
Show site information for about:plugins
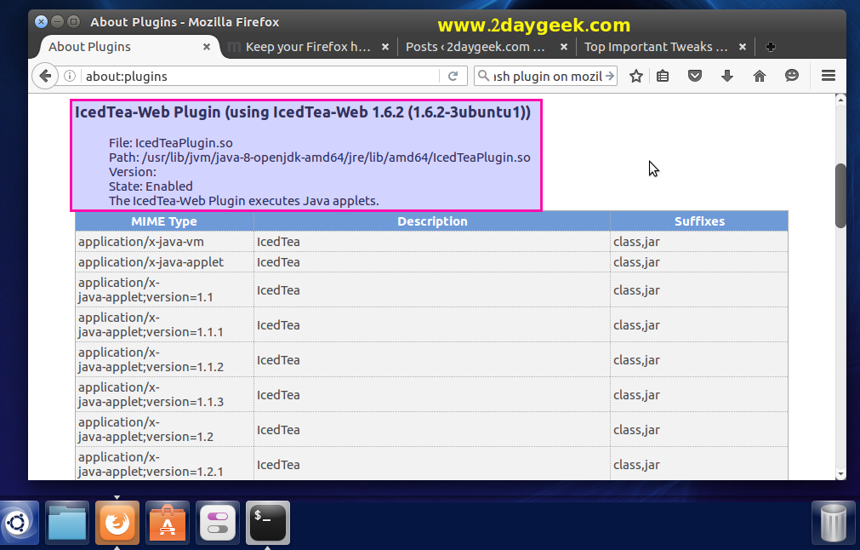pos(70,76)
